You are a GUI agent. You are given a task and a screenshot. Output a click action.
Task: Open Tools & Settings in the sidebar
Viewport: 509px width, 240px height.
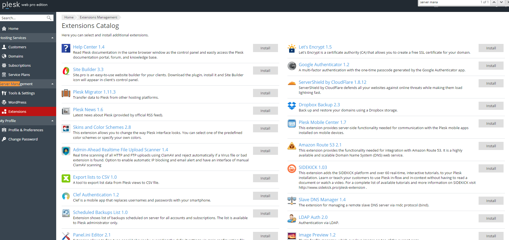[x=28, y=93]
